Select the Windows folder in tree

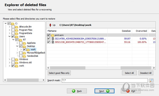click(24, 59)
